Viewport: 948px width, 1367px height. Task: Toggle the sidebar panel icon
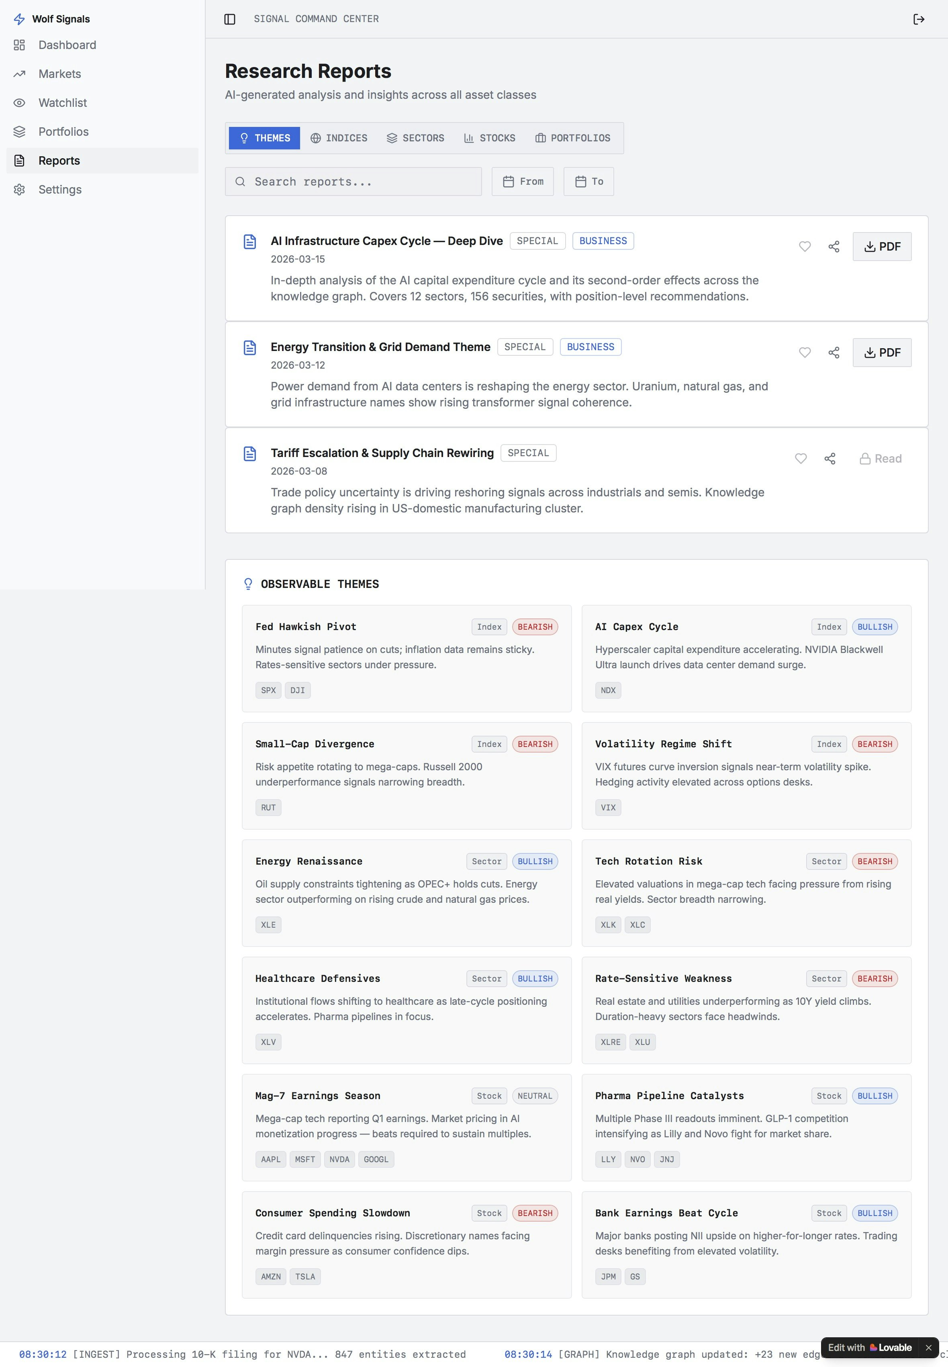coord(230,19)
